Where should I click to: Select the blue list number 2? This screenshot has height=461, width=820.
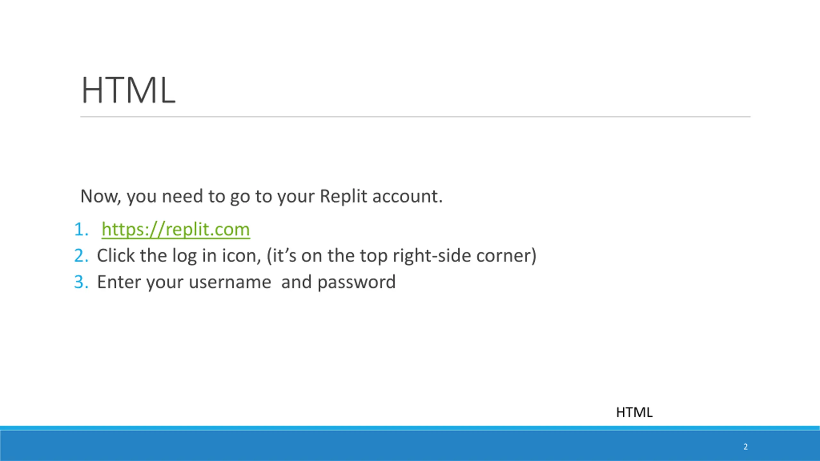tap(81, 255)
